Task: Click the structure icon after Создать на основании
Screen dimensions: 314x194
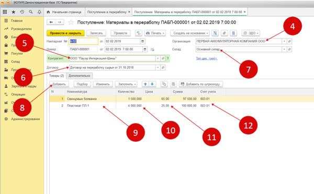Action: [215, 33]
